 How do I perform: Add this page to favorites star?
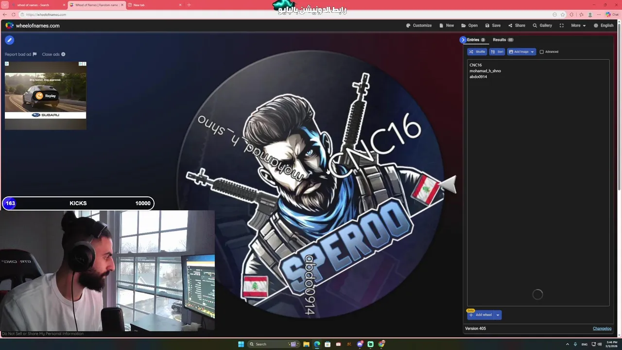563,15
